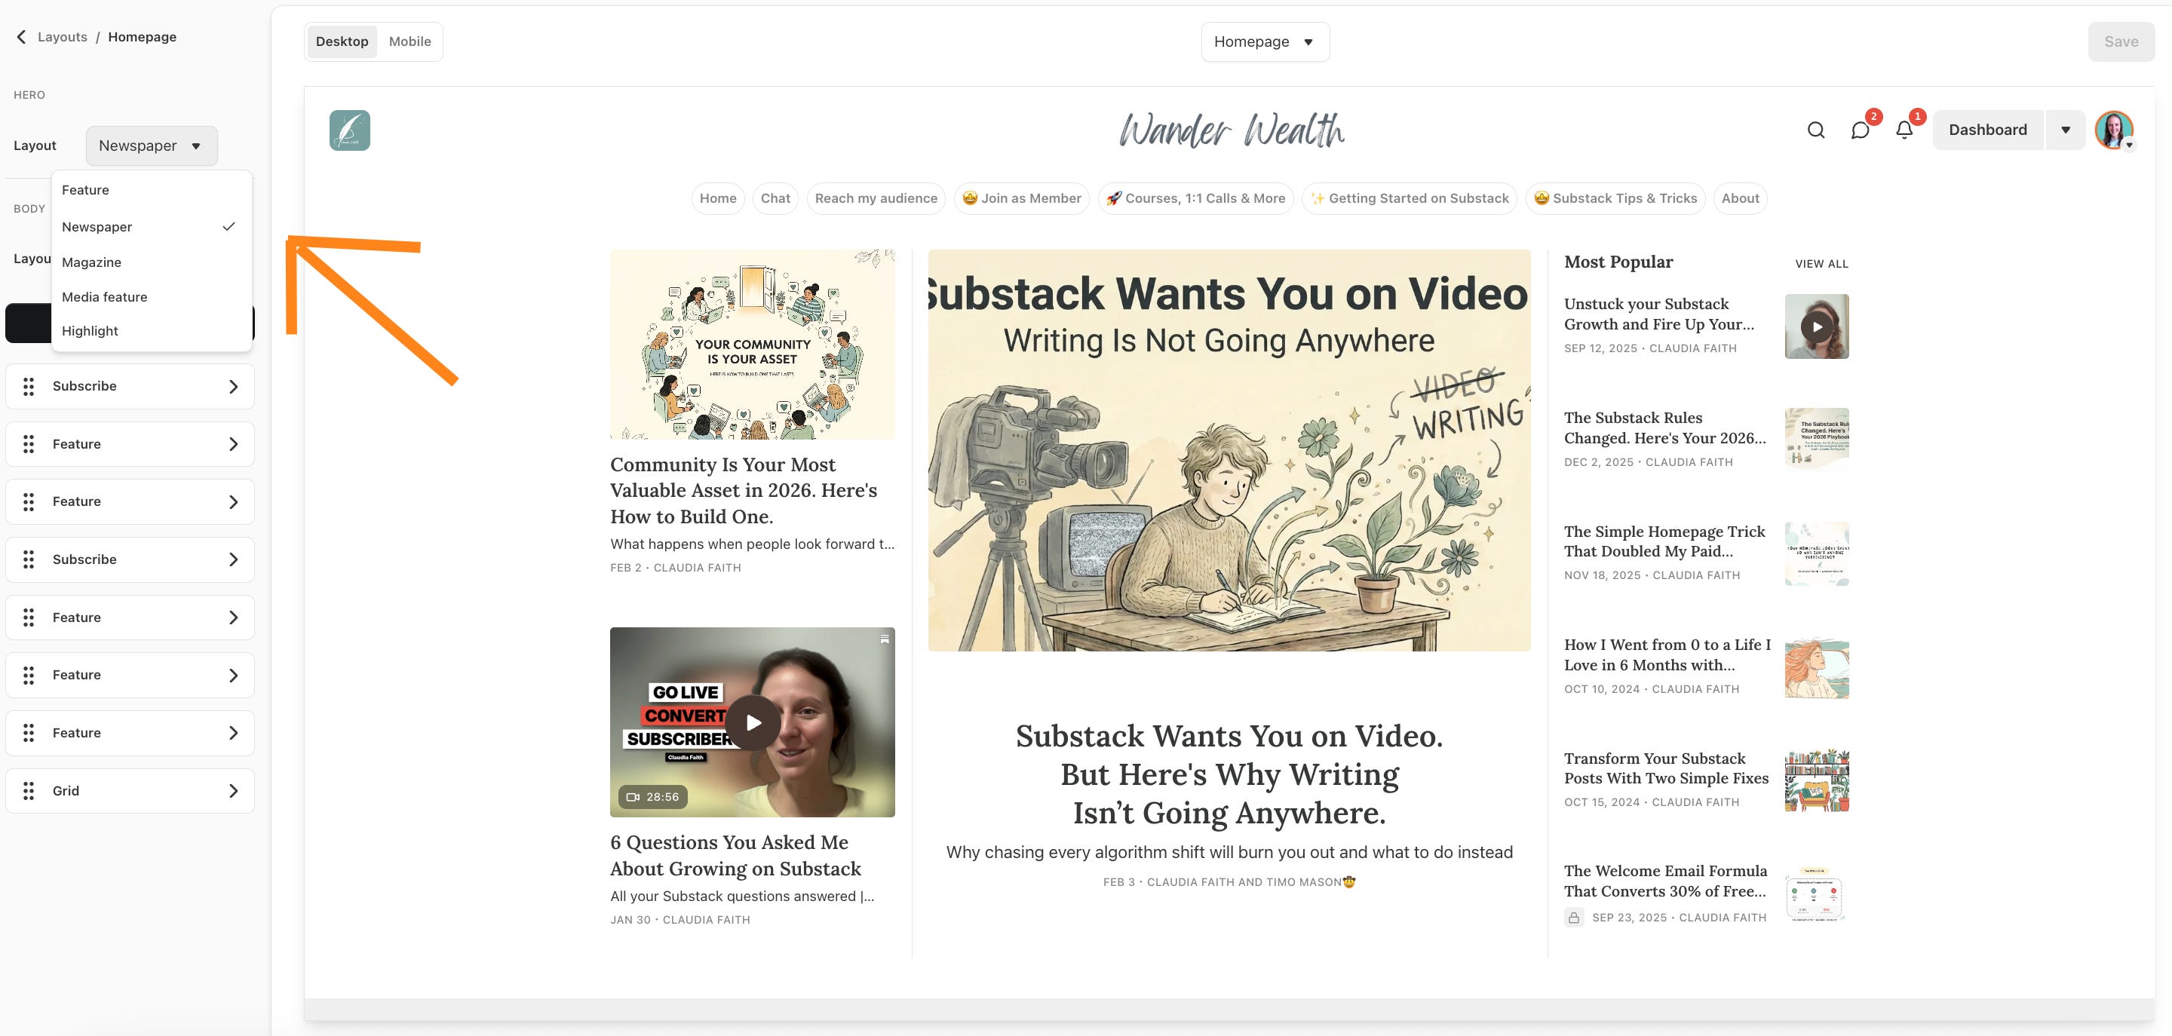This screenshot has height=1036, width=2172.
Task: Click the drag handle on the Grid section
Action: tap(29, 791)
